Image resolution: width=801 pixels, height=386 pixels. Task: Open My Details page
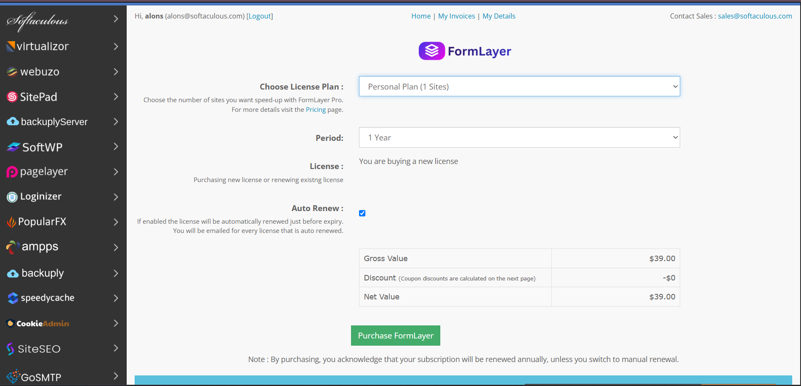point(499,16)
